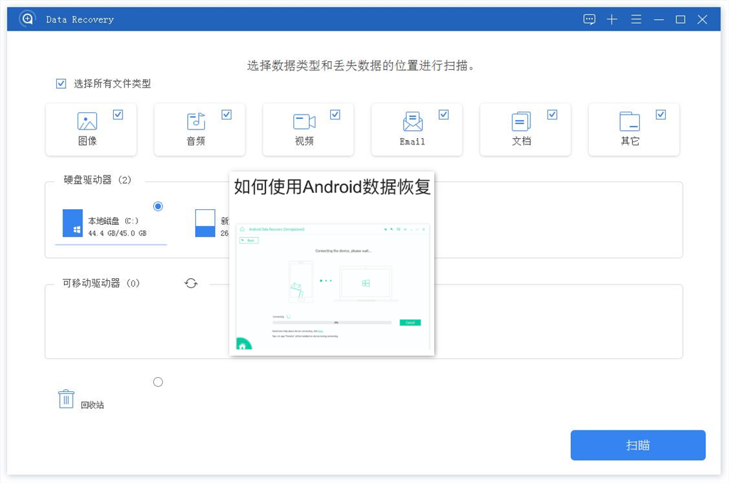Refresh the removable drives list

pyautogui.click(x=191, y=283)
